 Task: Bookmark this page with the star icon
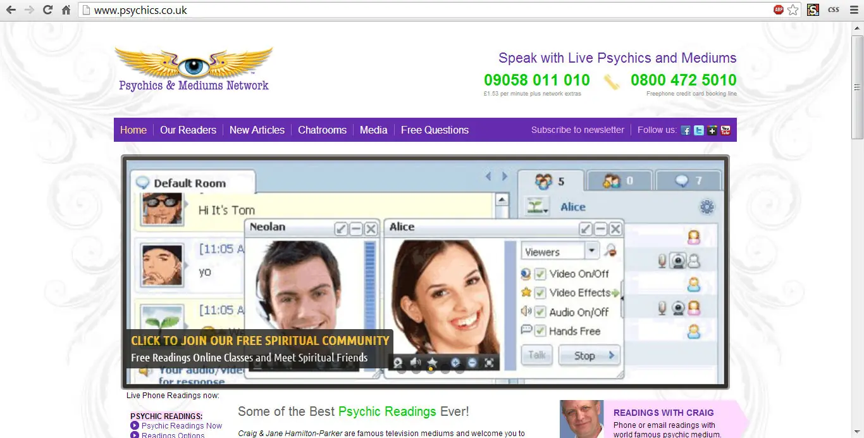(x=793, y=10)
